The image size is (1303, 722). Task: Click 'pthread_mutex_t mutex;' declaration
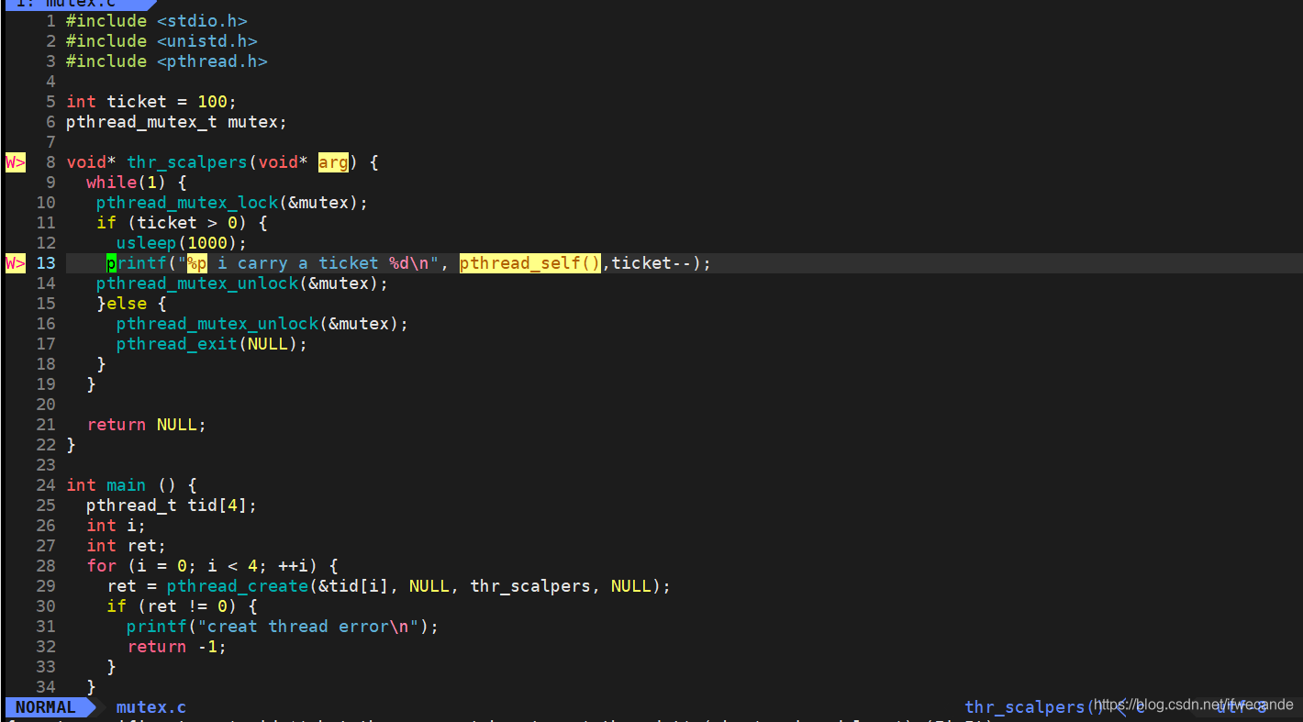[x=176, y=122]
